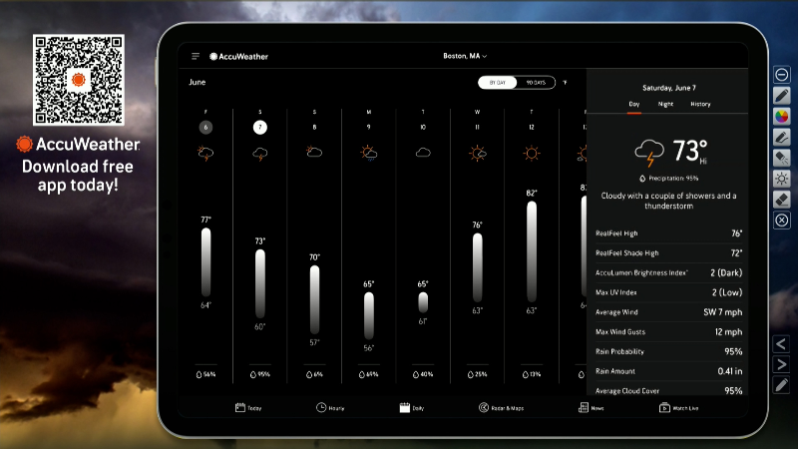This screenshot has height=449, width=798.
Task: Click the 76° to 63° temperature bar
Action: pyautogui.click(x=478, y=267)
